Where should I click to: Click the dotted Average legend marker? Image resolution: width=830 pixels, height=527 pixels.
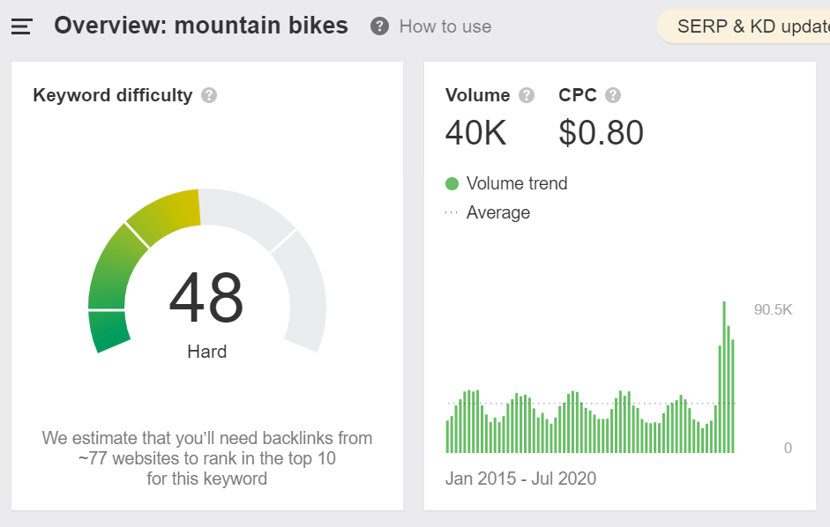pyautogui.click(x=452, y=213)
